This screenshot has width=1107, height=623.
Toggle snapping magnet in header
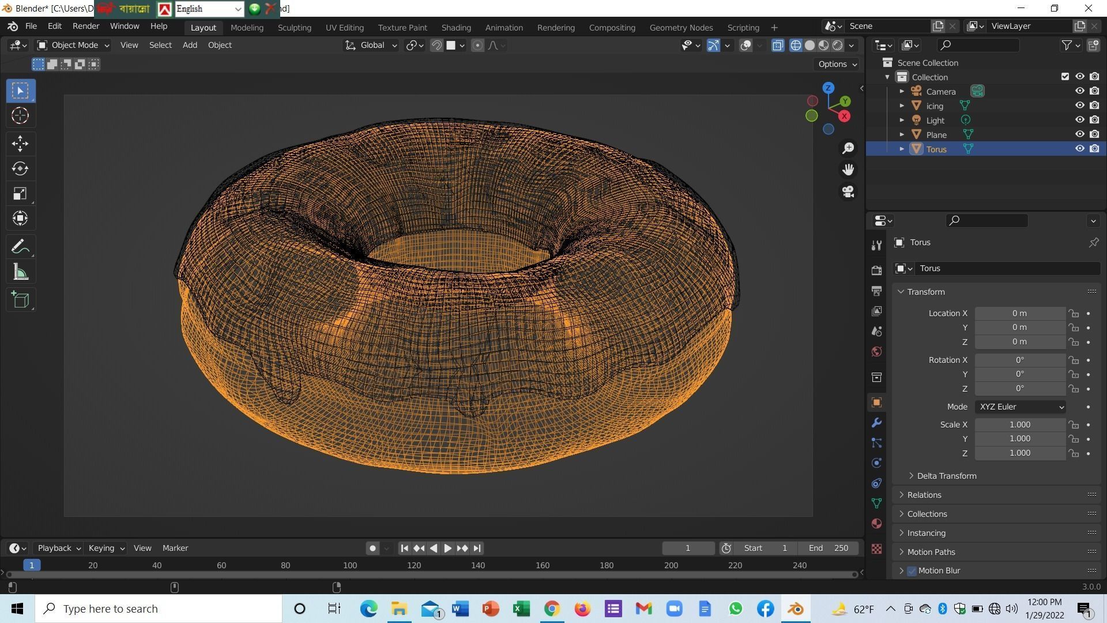[436, 46]
